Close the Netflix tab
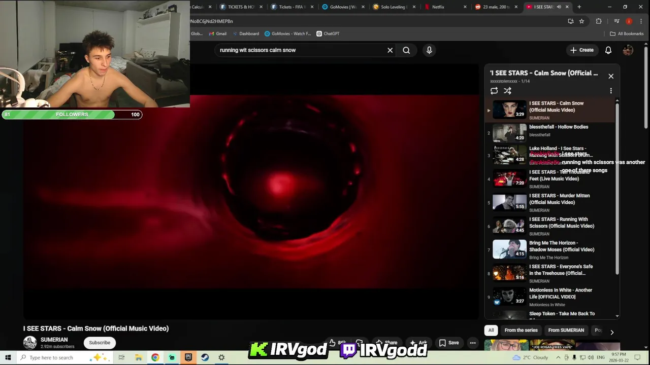This screenshot has width=650, height=365. pos(465,7)
